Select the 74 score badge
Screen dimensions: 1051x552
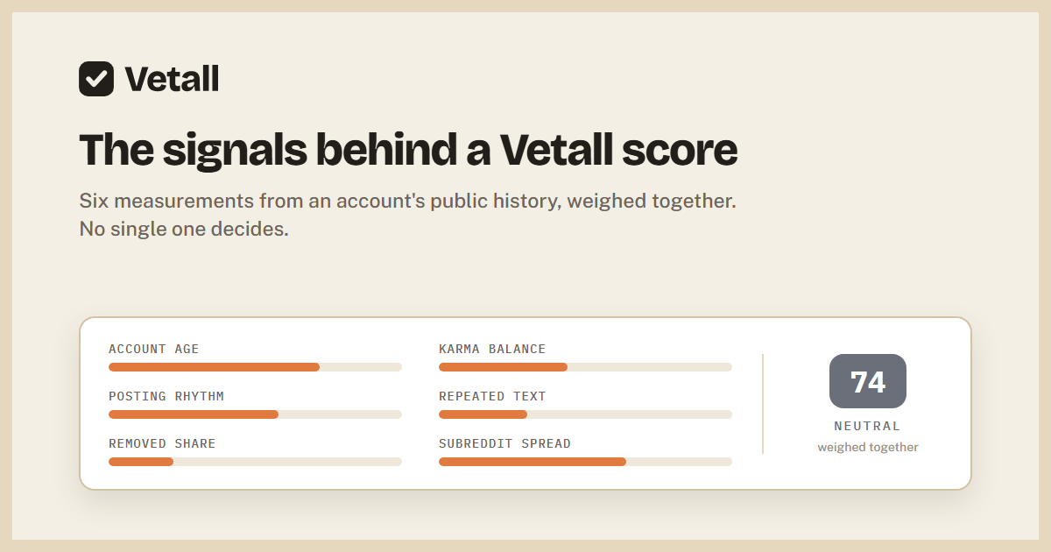(868, 381)
